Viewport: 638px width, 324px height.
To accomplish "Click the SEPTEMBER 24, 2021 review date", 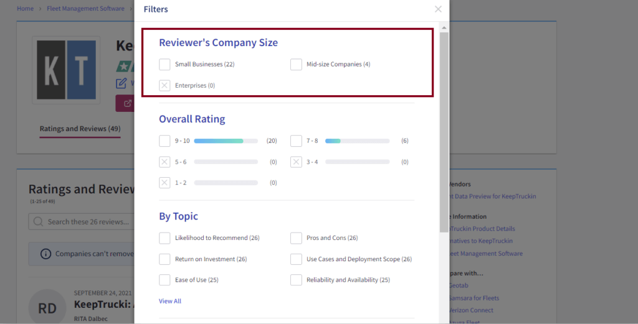I will [103, 293].
